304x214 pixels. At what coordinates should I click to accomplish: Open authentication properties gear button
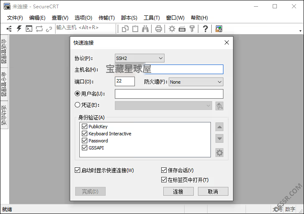point(220,153)
